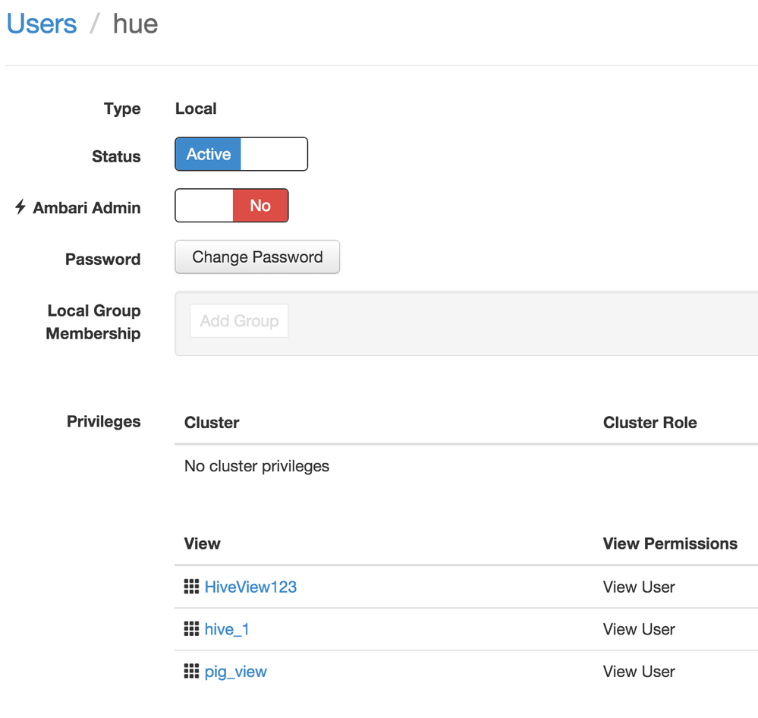
Task: Open the HiveView123 view link
Action: [250, 587]
